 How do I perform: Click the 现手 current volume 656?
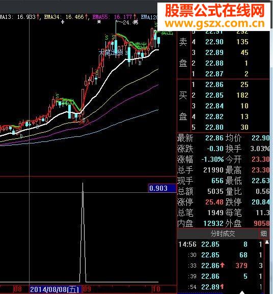[x=217, y=181]
